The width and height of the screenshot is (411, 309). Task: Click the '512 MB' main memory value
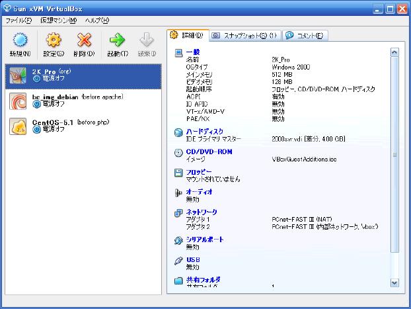282,74
